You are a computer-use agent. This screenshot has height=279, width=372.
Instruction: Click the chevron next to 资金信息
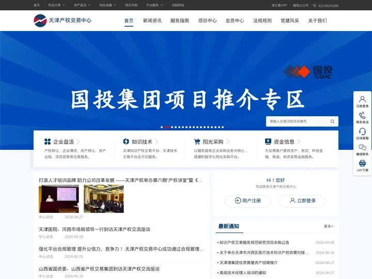[x=299, y=142]
